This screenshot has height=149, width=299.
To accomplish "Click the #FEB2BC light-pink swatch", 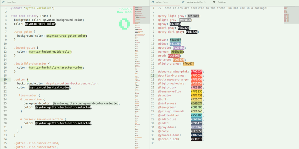I will point(197,87).
